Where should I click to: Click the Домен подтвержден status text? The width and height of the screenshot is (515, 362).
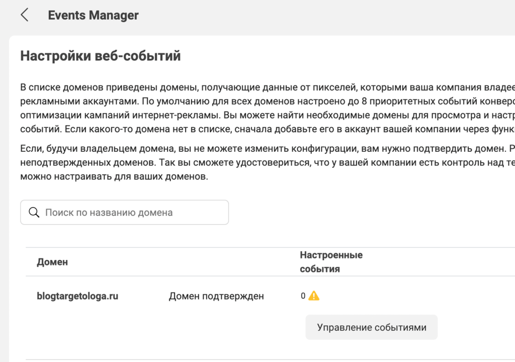point(216,296)
